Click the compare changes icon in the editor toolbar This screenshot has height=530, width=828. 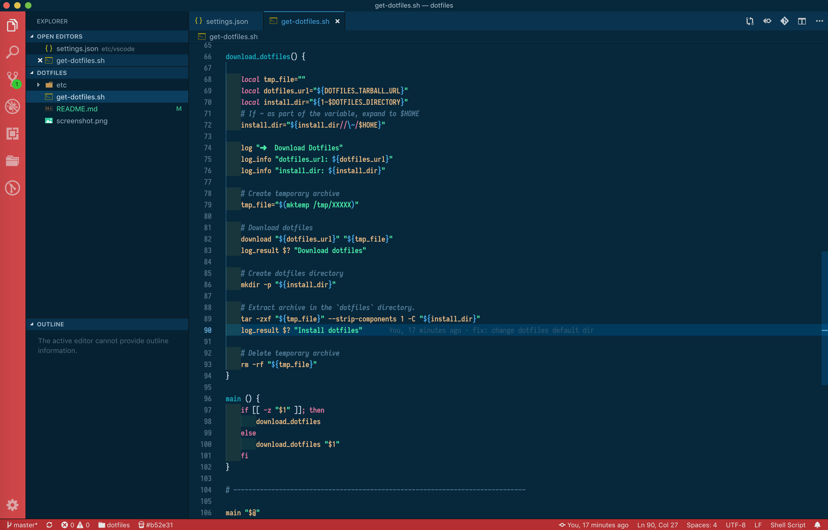pyautogui.click(x=750, y=21)
